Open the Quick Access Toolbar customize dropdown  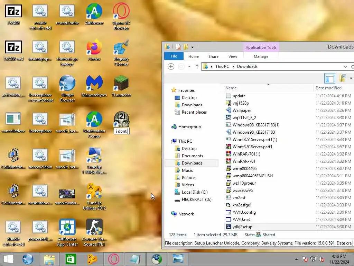(192, 47)
